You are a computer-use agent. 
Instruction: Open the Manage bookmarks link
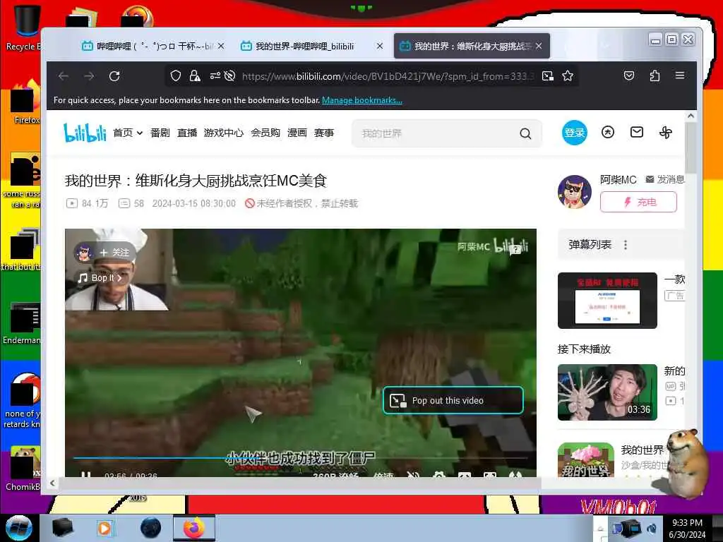pyautogui.click(x=362, y=100)
